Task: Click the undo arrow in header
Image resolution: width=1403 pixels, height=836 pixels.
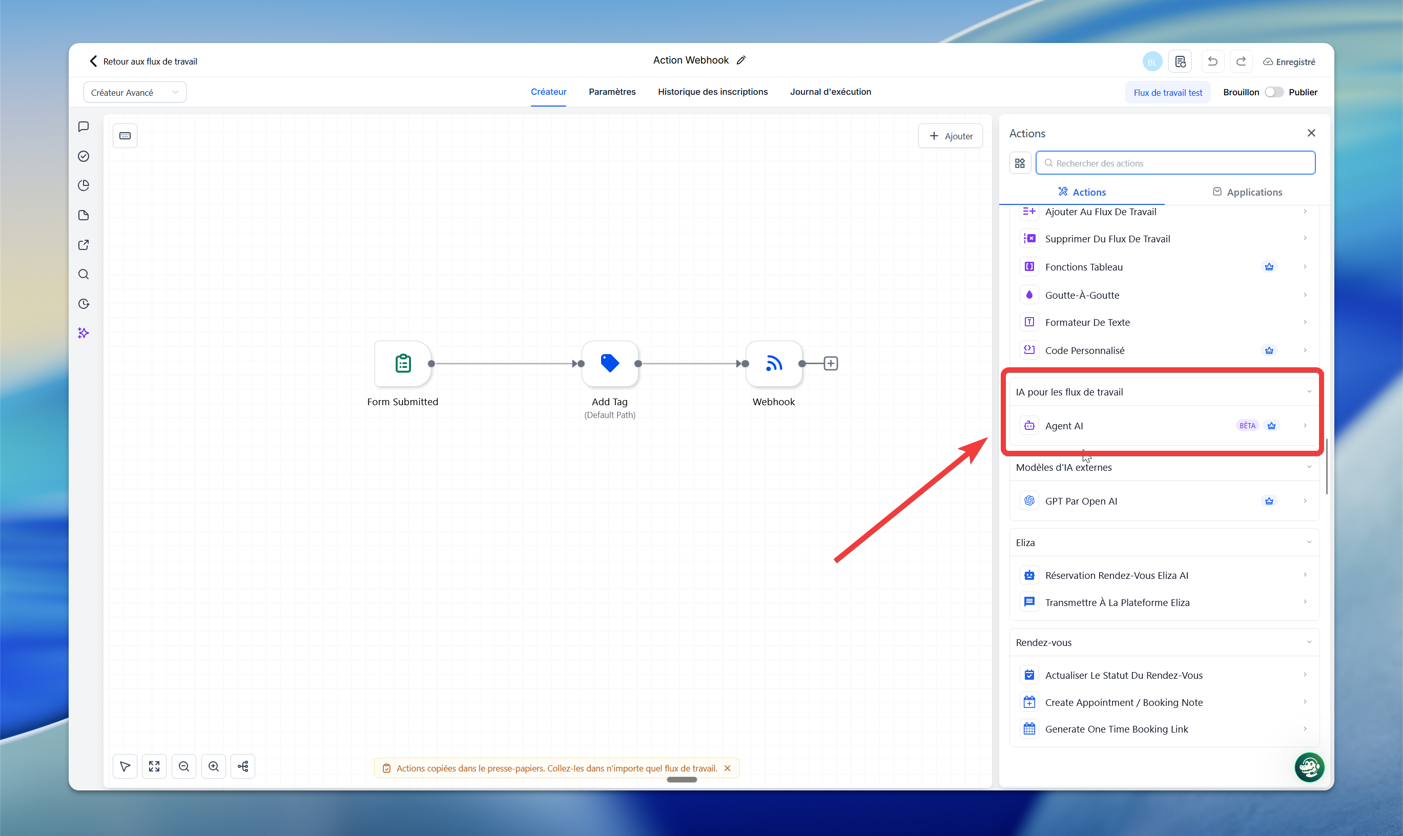Action: [1212, 61]
